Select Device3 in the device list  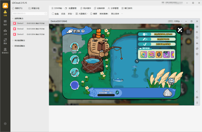click(x=30, y=34)
